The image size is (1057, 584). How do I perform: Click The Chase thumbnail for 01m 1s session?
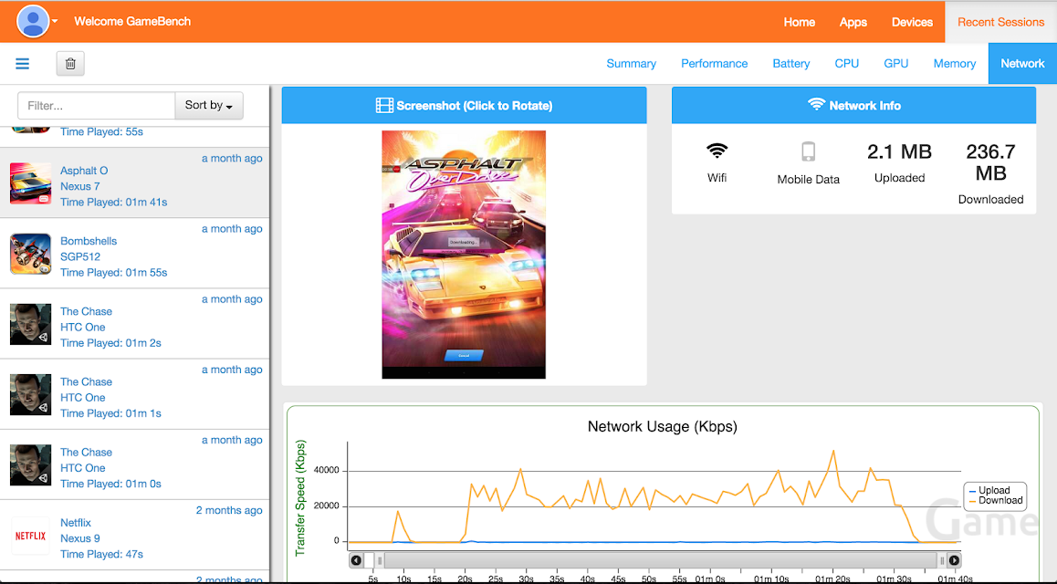(x=30, y=395)
